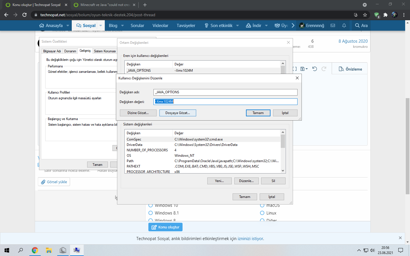
Task: Click the System Properties taskbar icon
Action: (77, 250)
